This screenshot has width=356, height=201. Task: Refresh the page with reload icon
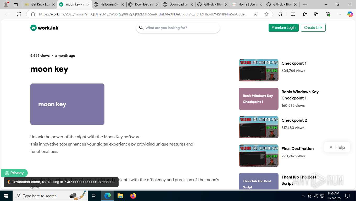click(19, 14)
